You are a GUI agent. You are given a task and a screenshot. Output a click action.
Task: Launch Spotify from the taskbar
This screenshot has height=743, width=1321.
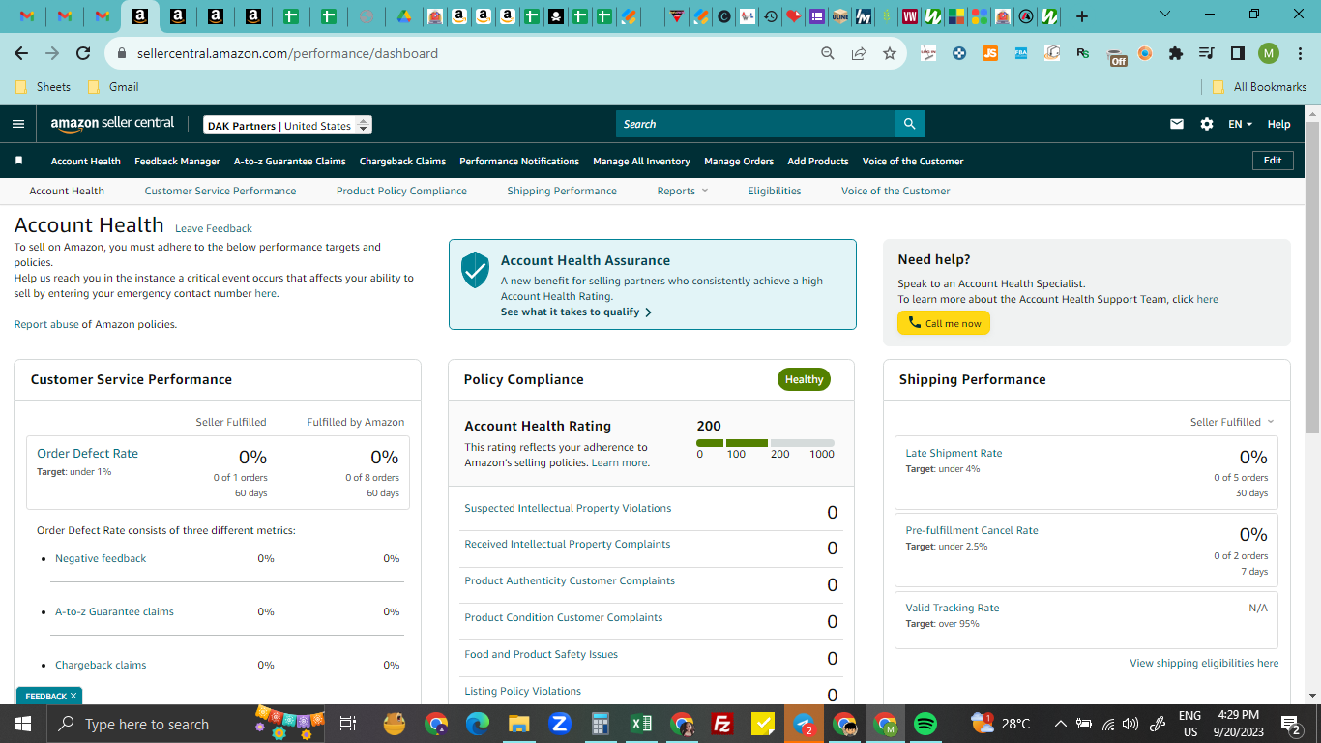pyautogui.click(x=925, y=724)
